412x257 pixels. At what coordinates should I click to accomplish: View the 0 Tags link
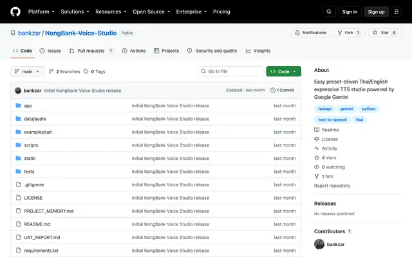[95, 71]
